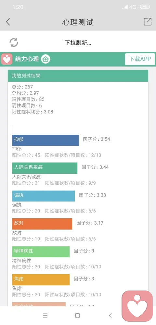Tap the back arrow in header

[8, 22]
